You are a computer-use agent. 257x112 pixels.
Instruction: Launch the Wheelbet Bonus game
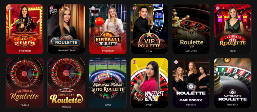149,83
